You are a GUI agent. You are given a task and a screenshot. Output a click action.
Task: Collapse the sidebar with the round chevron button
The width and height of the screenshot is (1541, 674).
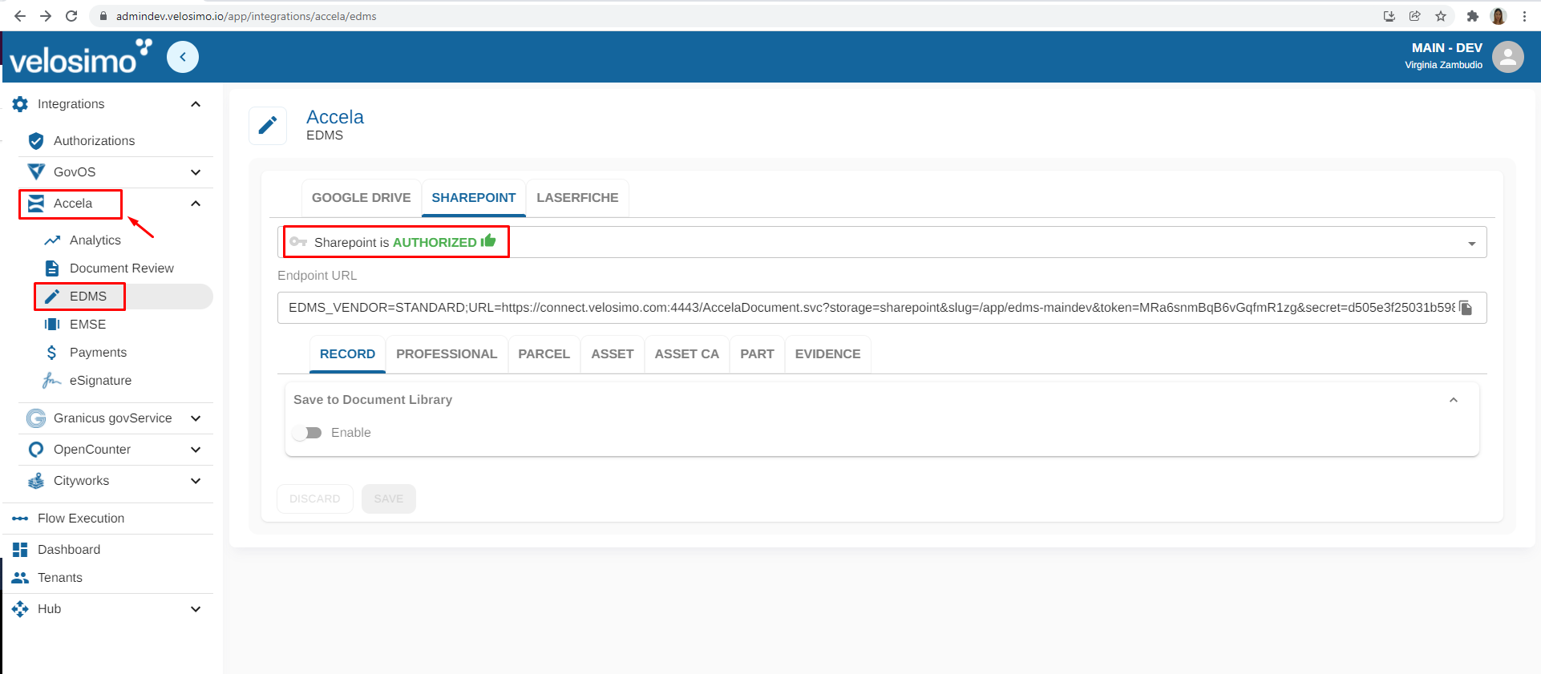point(183,57)
